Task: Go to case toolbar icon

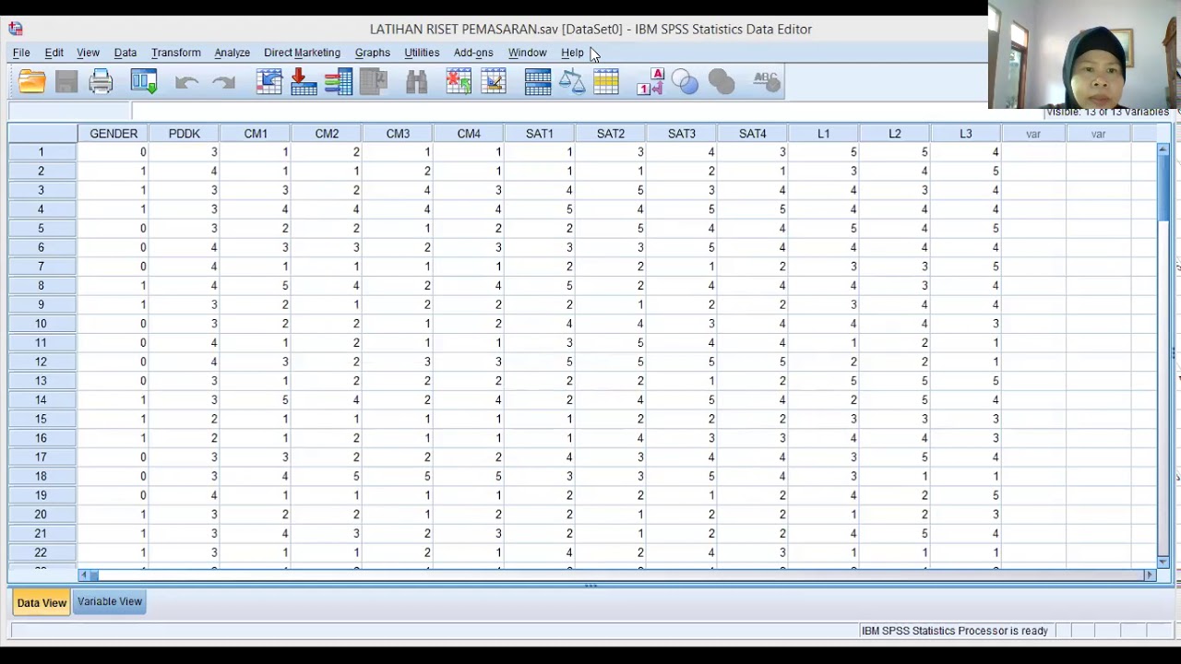Action: (269, 82)
